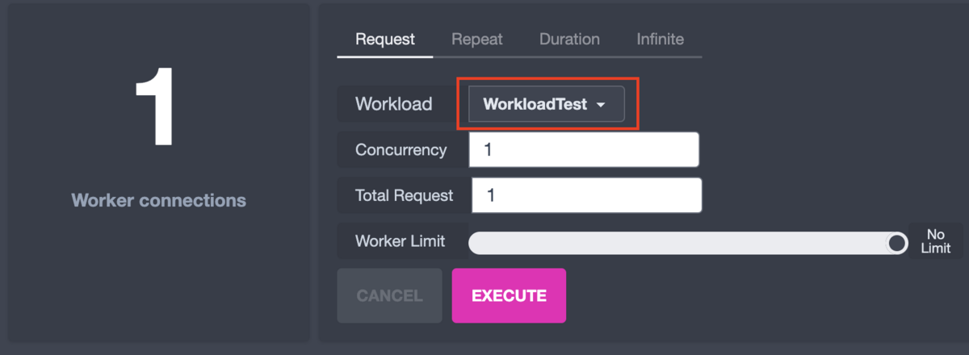Go to the Infinite tab
The width and height of the screenshot is (969, 355).
(660, 39)
